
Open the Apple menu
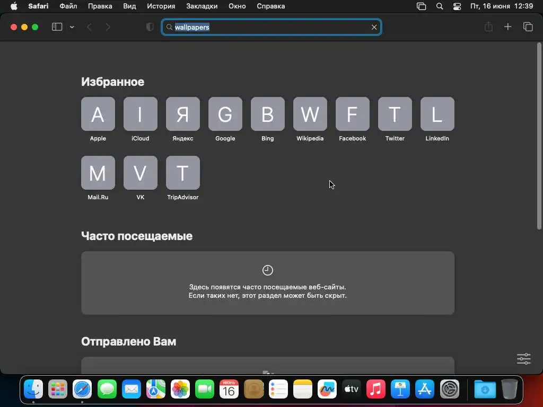[14, 6]
